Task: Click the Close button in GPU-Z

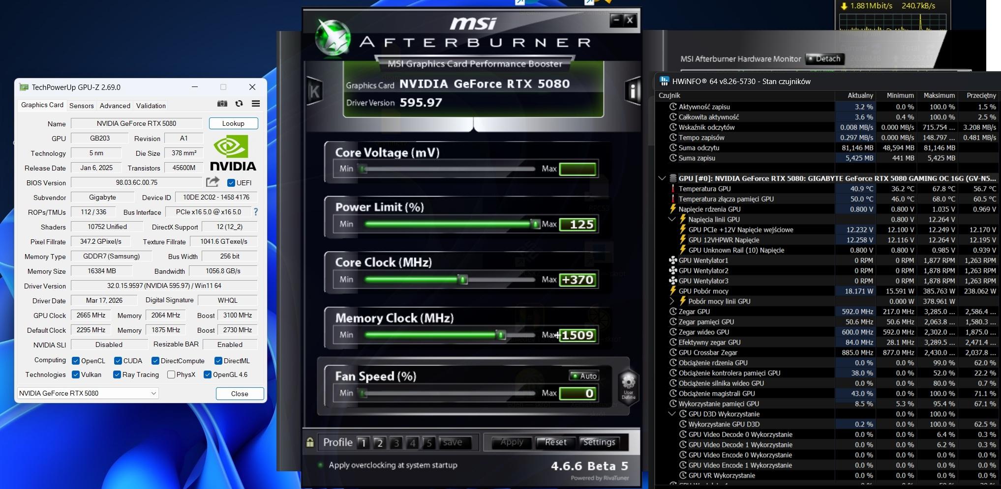Action: click(240, 394)
